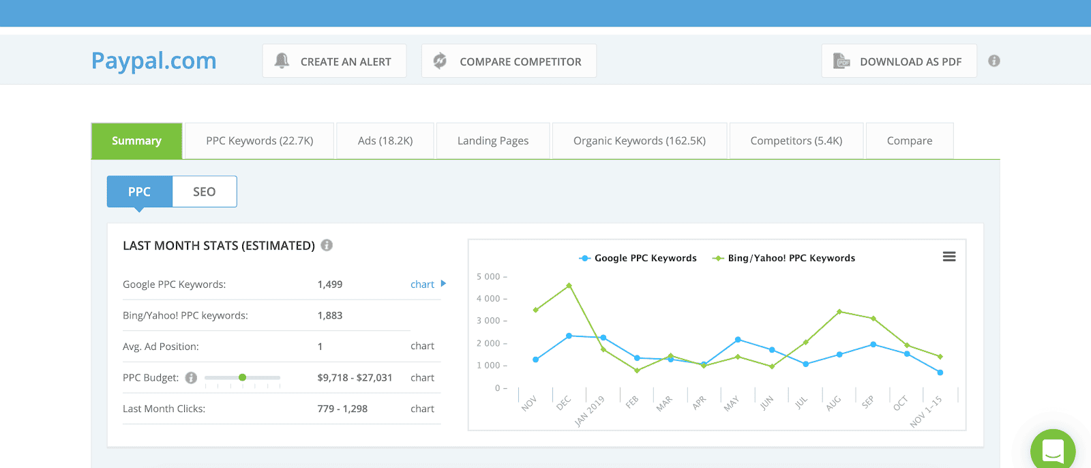
Task: Select the PPC view button
Action: point(140,192)
